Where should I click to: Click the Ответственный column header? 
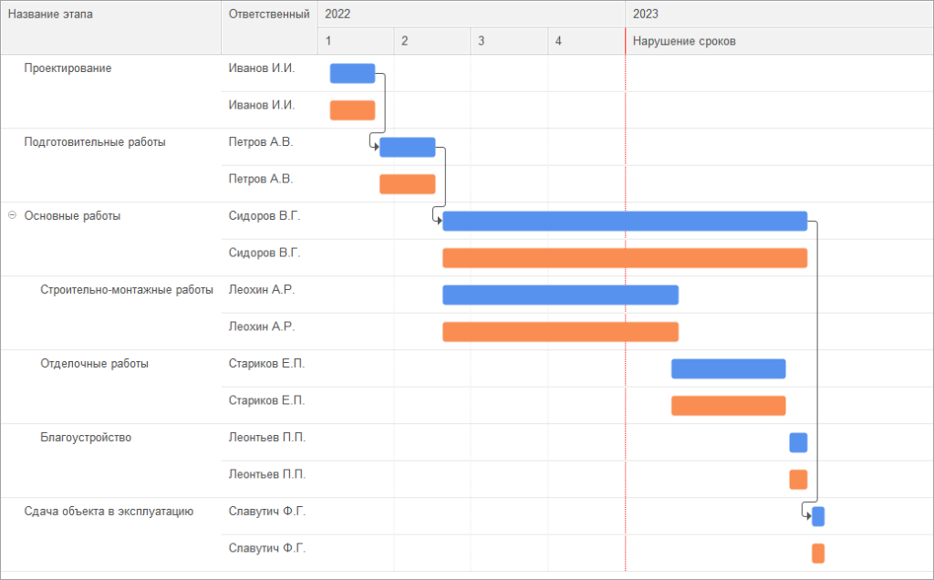[x=268, y=15]
